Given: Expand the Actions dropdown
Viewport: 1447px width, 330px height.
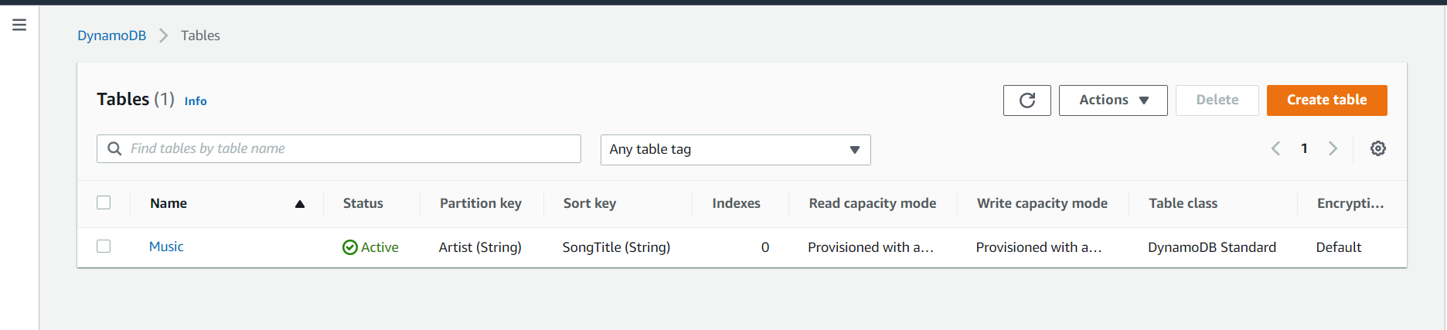Looking at the screenshot, I should [x=1113, y=100].
